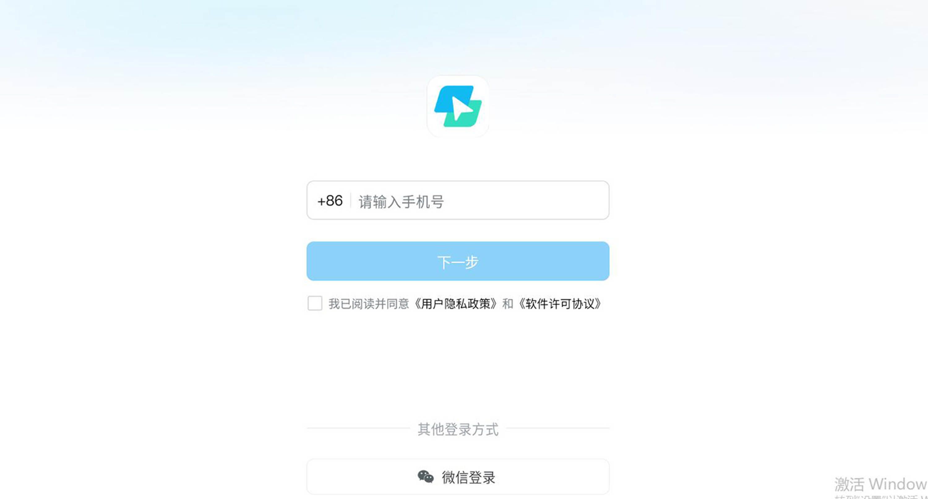The height and width of the screenshot is (499, 928).
Task: Click the 微信登录 button text
Action: coord(468,477)
